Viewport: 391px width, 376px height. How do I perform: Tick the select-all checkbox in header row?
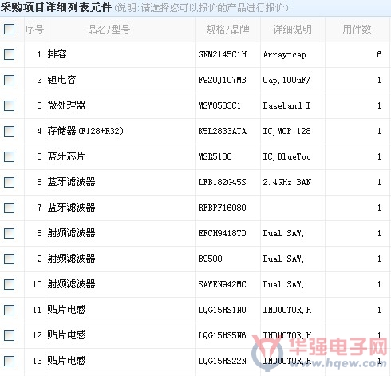9,29
